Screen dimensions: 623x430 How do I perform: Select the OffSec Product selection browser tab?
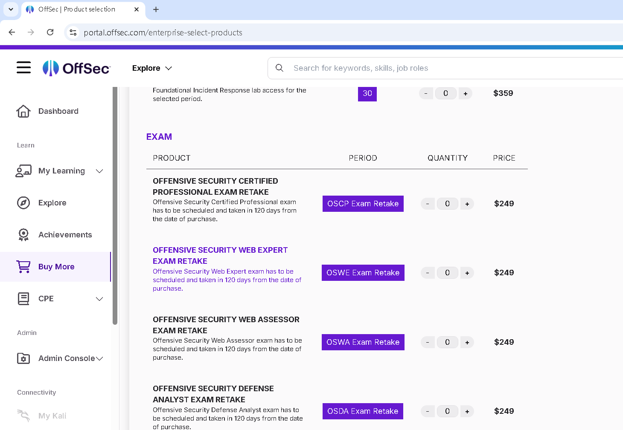click(x=83, y=9)
